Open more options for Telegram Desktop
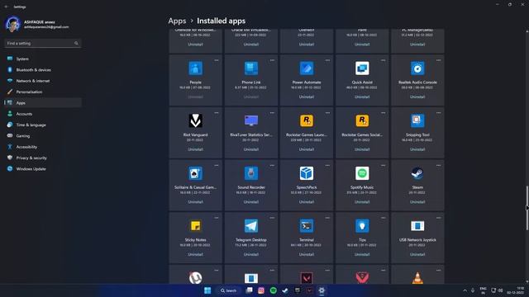This screenshot has width=529, height=297. [272, 218]
